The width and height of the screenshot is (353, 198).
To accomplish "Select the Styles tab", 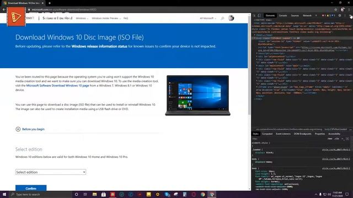I will [255, 134].
